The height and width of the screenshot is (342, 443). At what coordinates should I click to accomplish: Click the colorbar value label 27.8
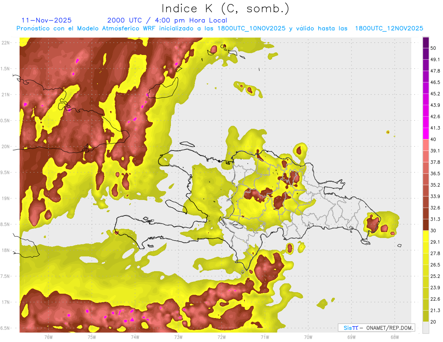point(435,253)
